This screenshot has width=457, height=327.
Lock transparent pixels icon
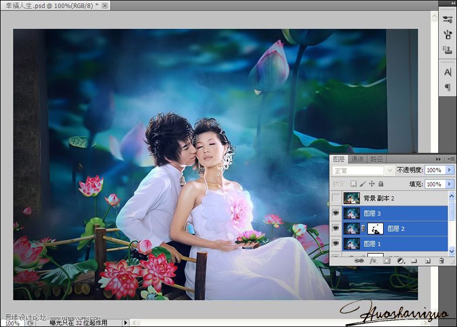click(353, 183)
